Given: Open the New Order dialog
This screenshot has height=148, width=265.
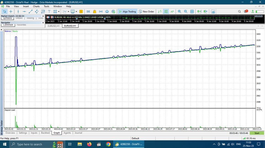Looking at the screenshot, I should (146, 12).
